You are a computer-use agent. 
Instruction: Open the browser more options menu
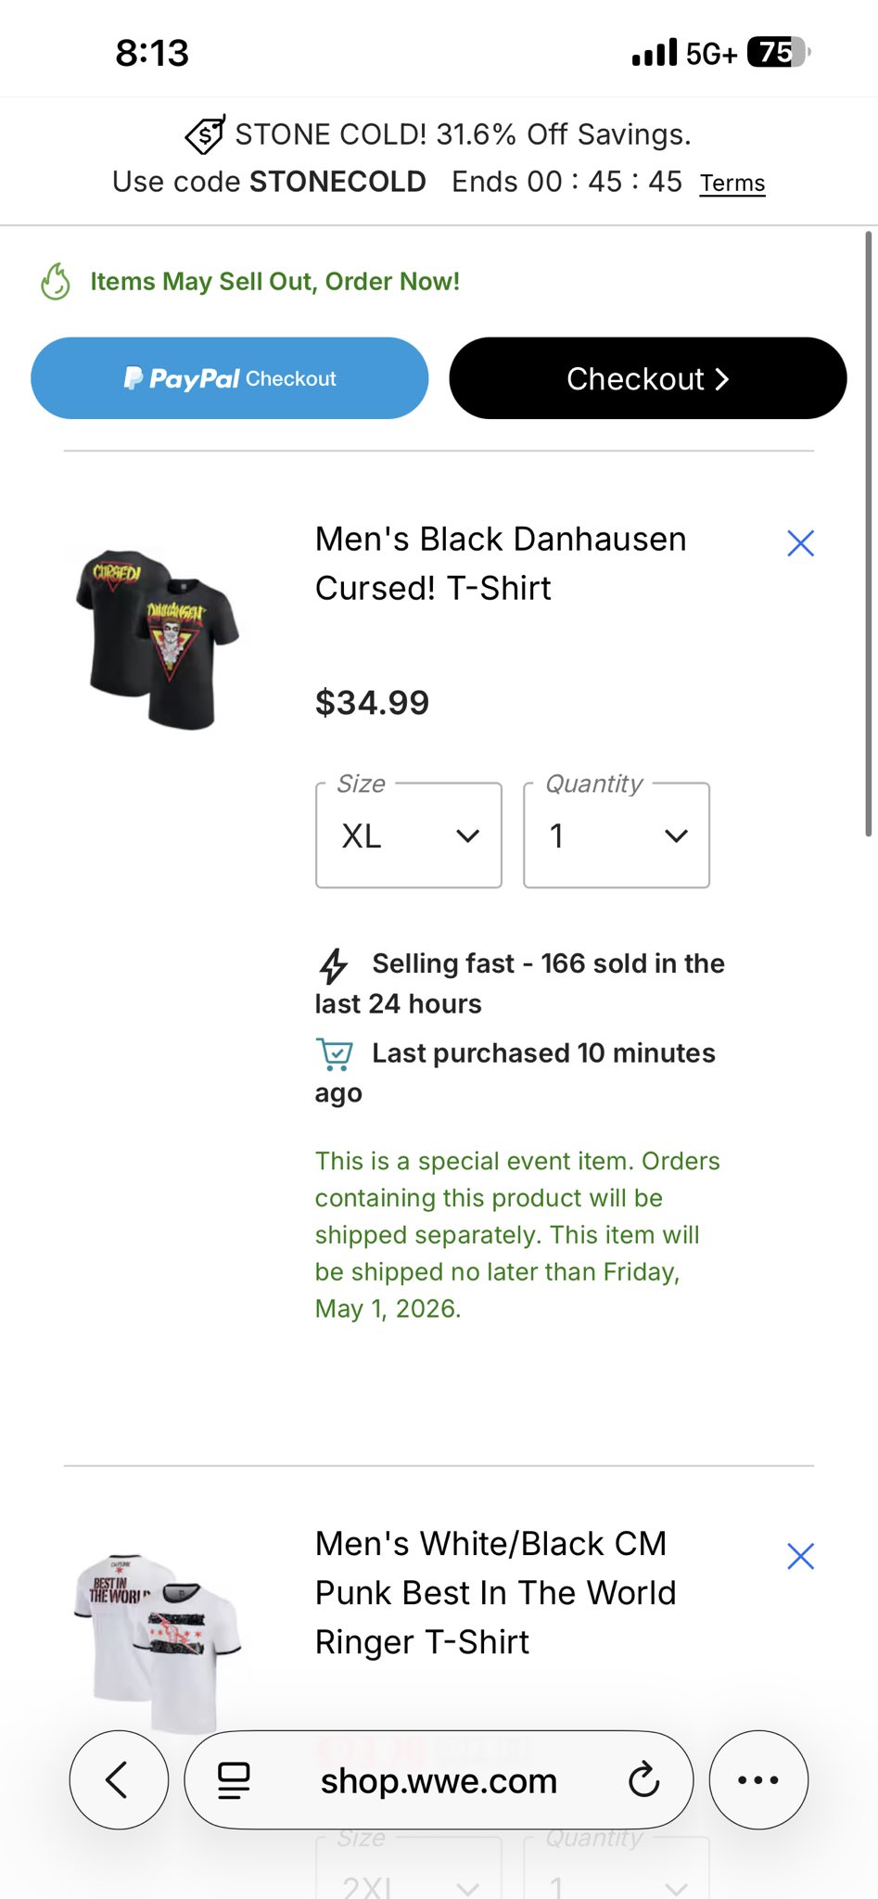pos(758,1779)
